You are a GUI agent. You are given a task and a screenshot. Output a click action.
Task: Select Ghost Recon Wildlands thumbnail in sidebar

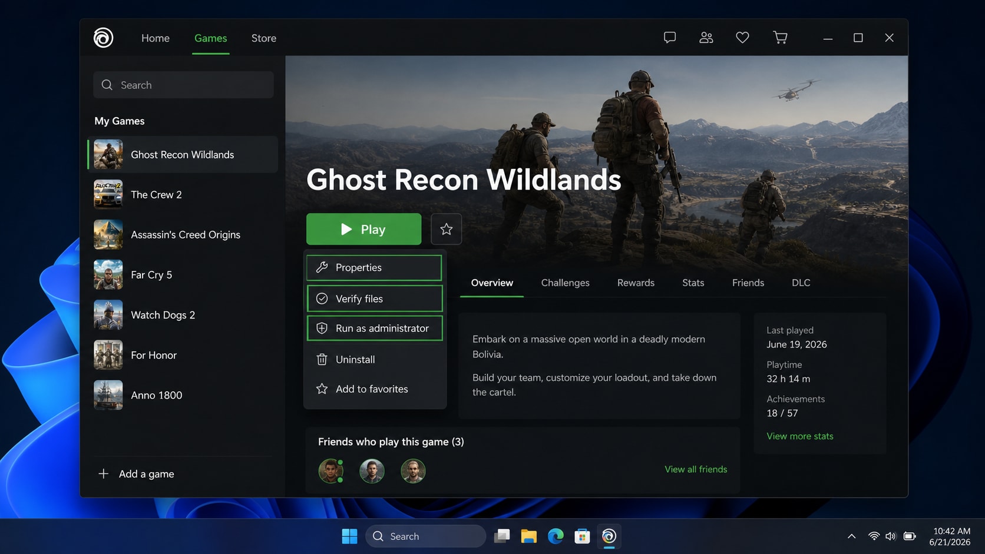(108, 154)
